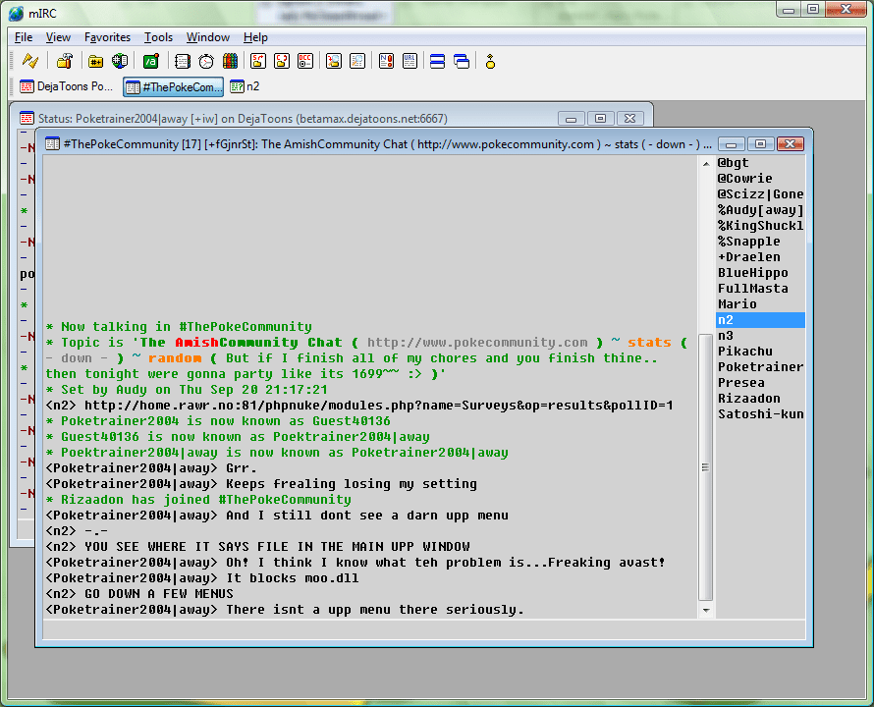
Task: Open the View menu
Action: [58, 37]
